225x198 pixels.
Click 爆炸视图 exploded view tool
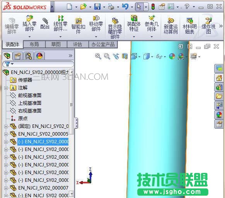click(208, 26)
